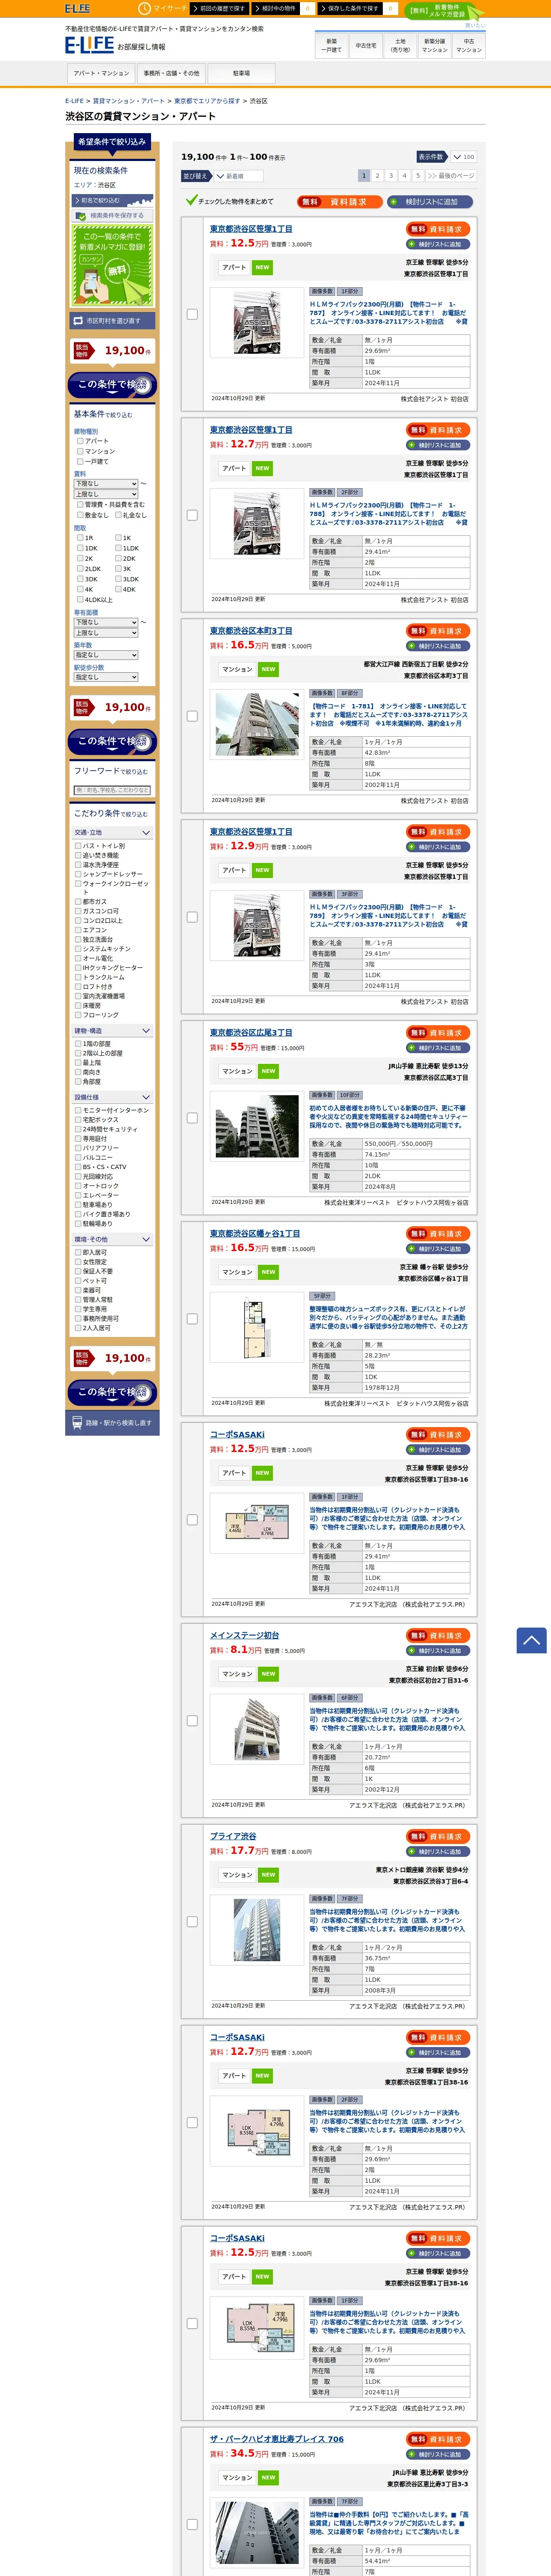Open 中古住宅 menu item

pyautogui.click(x=366, y=46)
